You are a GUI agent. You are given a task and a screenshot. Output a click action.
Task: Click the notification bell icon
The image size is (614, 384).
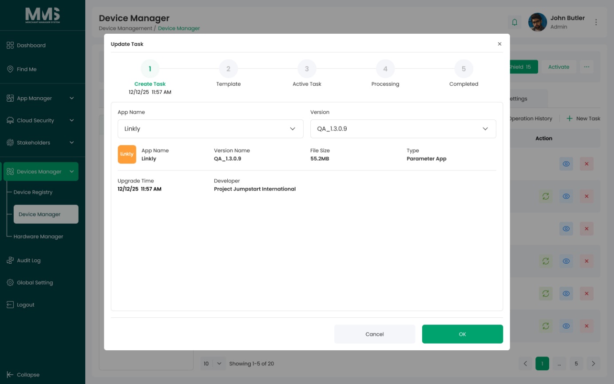(x=515, y=22)
